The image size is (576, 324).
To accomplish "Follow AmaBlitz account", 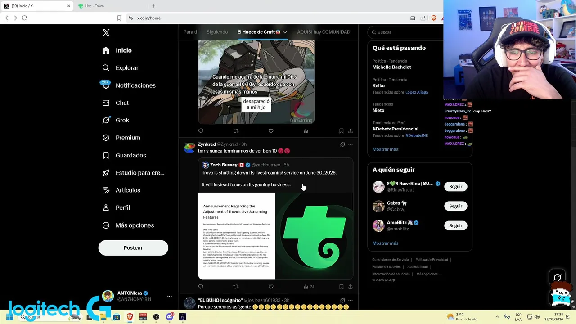I will pos(455,225).
